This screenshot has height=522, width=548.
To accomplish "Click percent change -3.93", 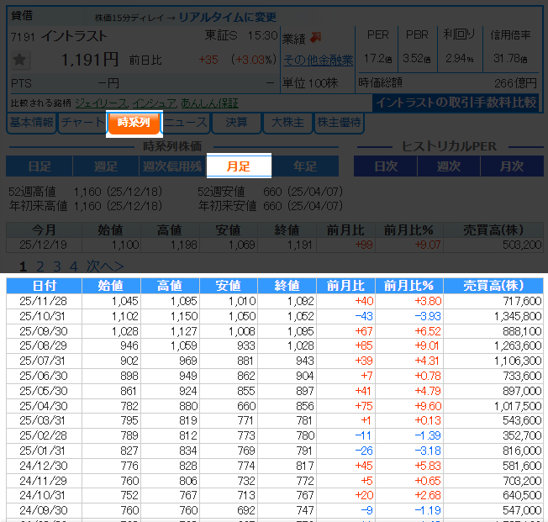I will coord(428,316).
